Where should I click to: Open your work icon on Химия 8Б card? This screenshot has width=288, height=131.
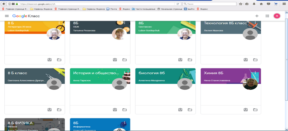click(246, 109)
